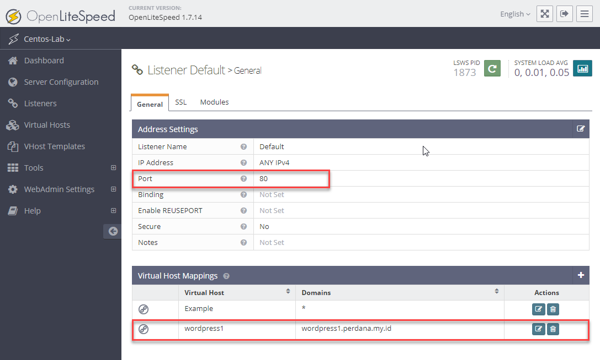Open real-time stats chart icon

click(582, 68)
